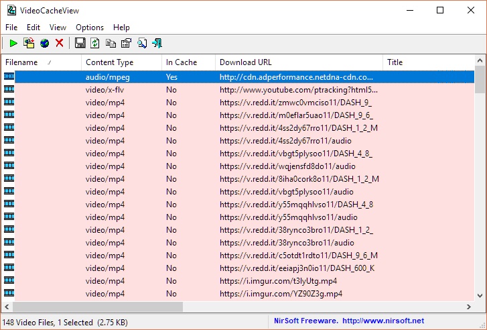Click the Copy Selected Items icon

(111, 43)
